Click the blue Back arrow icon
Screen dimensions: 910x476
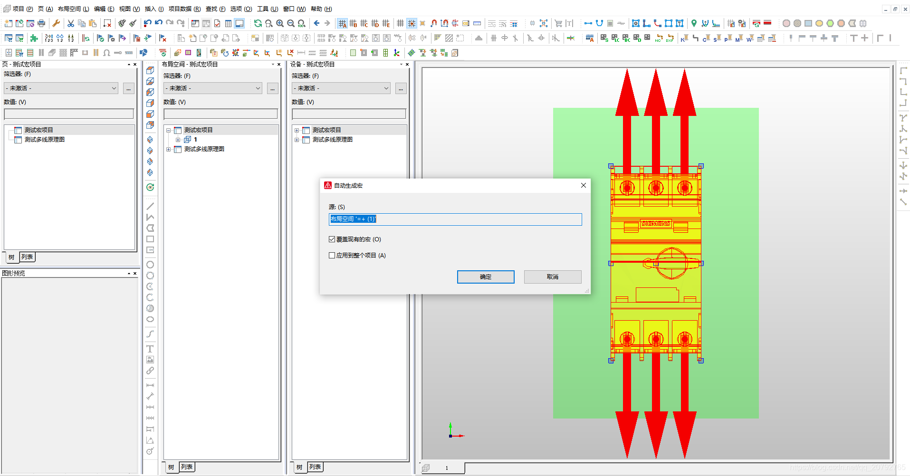coord(316,23)
